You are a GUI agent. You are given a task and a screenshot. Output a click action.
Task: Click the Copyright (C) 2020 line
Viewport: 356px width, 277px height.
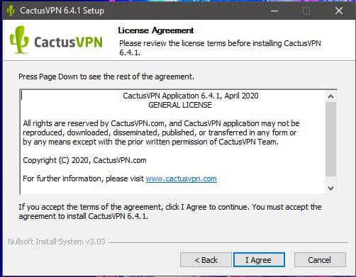tap(84, 160)
